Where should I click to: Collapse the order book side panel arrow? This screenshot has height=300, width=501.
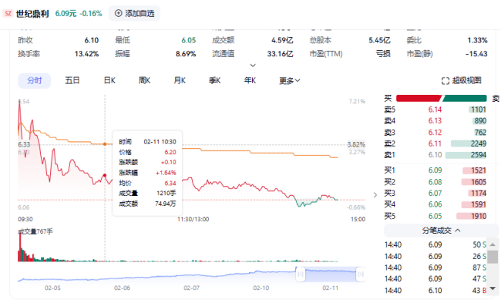tap(375, 195)
